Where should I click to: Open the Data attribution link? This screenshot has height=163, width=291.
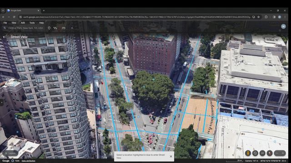[x=28, y=161]
